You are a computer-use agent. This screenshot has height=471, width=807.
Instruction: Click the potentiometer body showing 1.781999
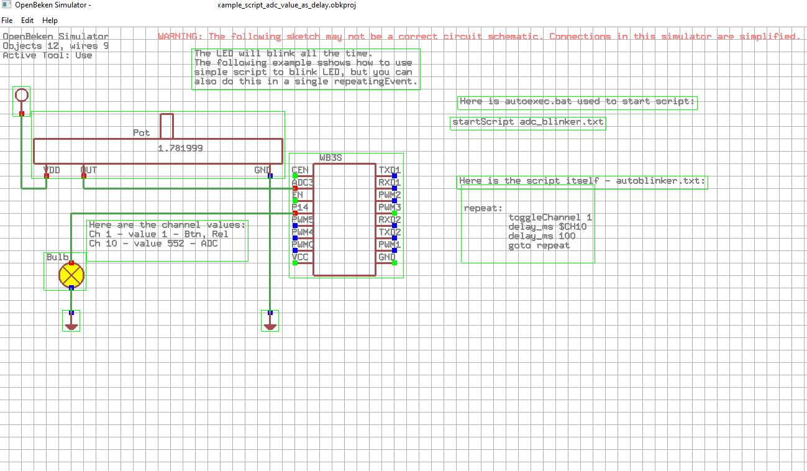[x=158, y=151]
